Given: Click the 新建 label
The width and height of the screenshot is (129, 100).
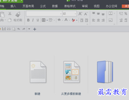Looking at the screenshot, I should pyautogui.click(x=37, y=94).
